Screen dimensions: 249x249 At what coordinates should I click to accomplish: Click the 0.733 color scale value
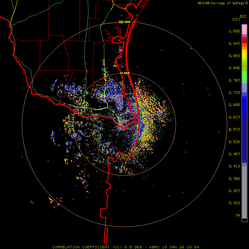coord(234,93)
